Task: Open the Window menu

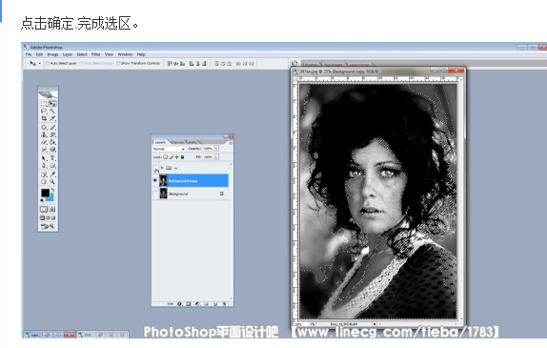Action: click(x=125, y=54)
